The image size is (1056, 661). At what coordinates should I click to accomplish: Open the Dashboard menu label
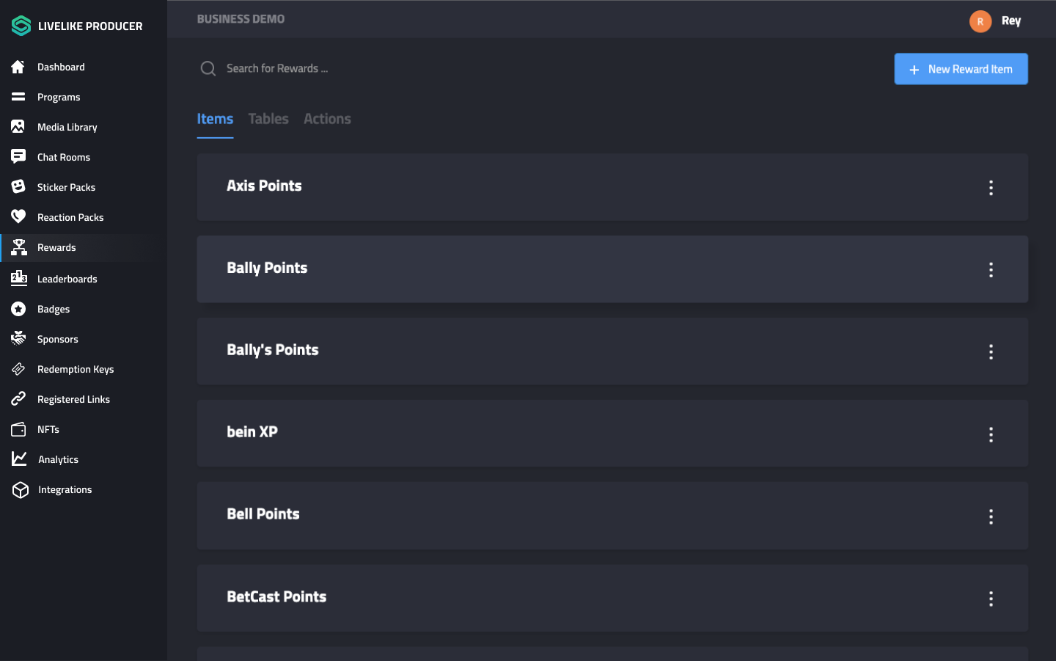pos(61,67)
